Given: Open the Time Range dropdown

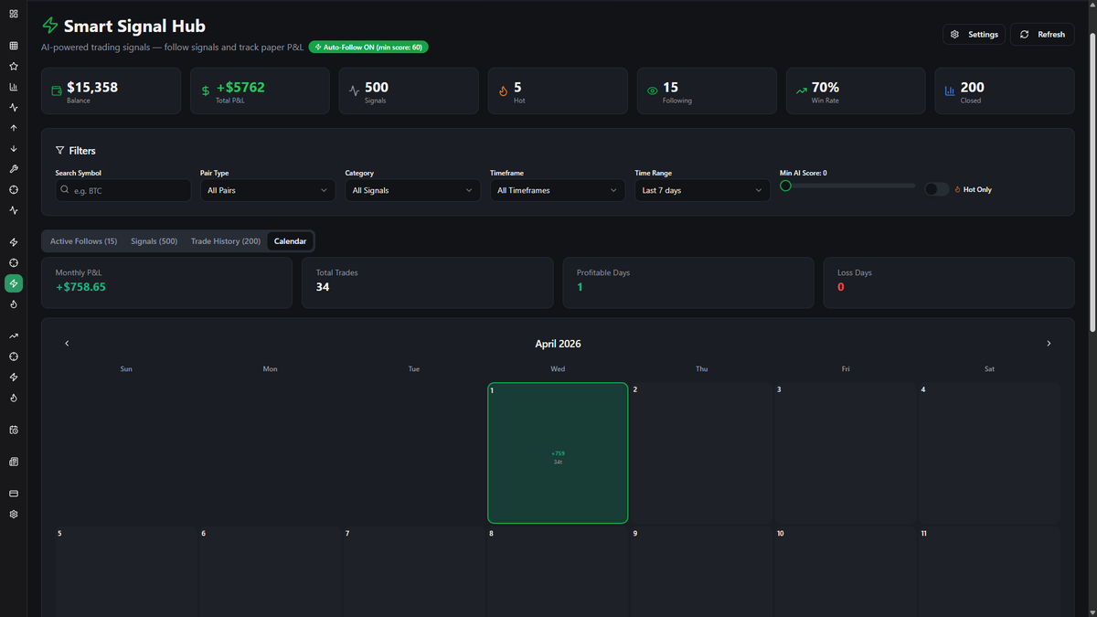Looking at the screenshot, I should (701, 190).
